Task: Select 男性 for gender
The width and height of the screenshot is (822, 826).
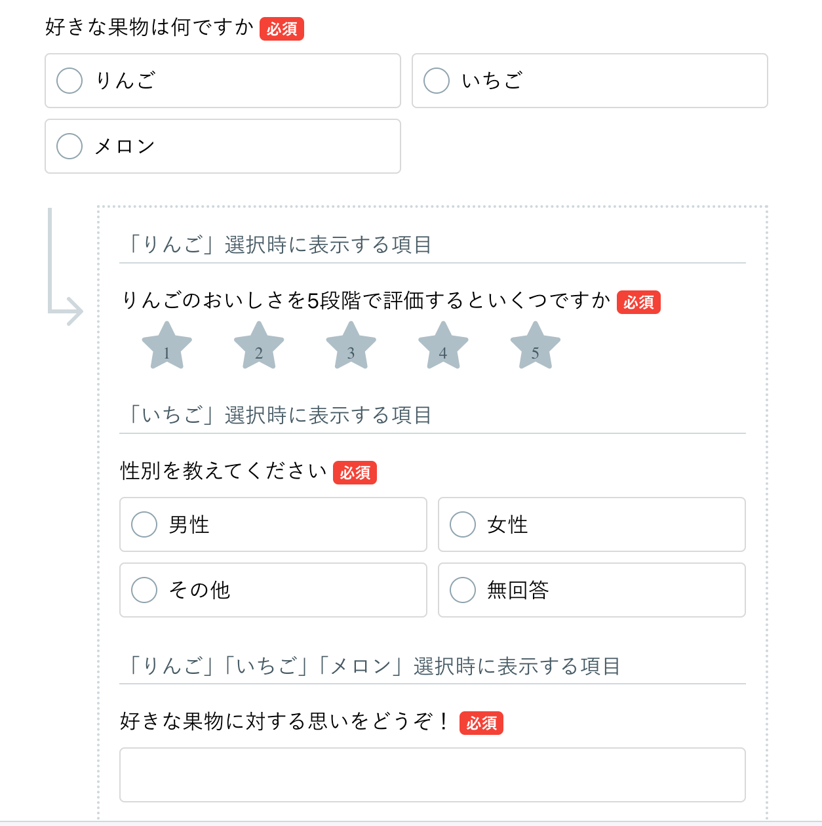Action: click(144, 524)
